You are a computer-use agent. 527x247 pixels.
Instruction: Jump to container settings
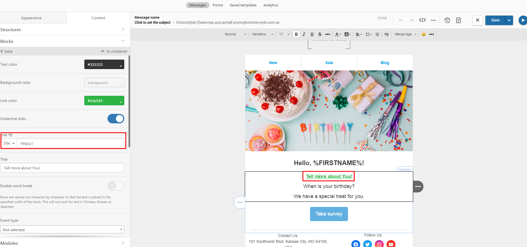click(114, 51)
